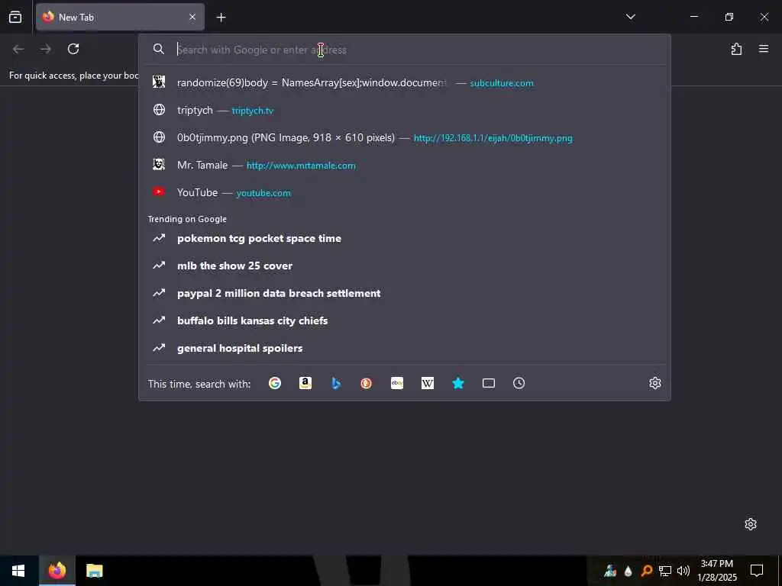Open the Action Center notifications icon

[x=757, y=571]
